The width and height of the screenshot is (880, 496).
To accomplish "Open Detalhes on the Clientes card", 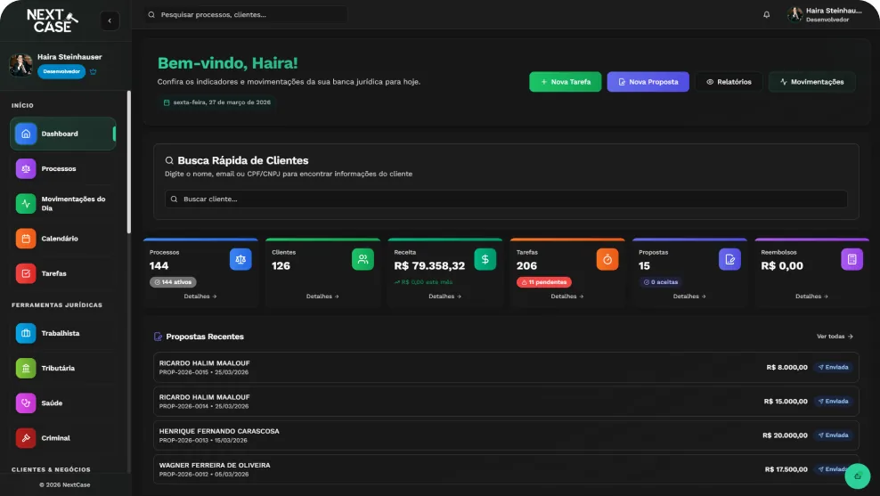I will pos(322,297).
